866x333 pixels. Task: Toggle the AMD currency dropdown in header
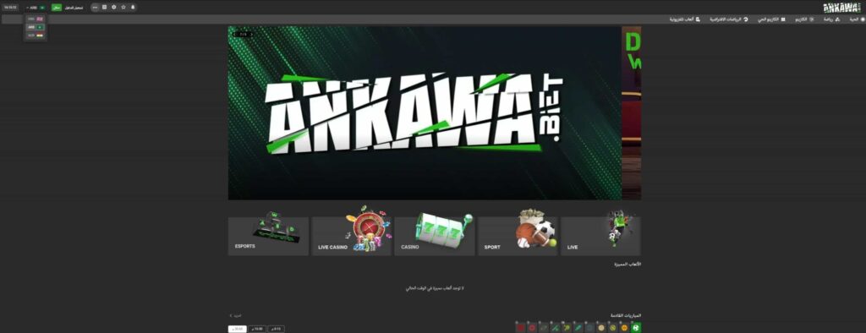pyautogui.click(x=36, y=8)
